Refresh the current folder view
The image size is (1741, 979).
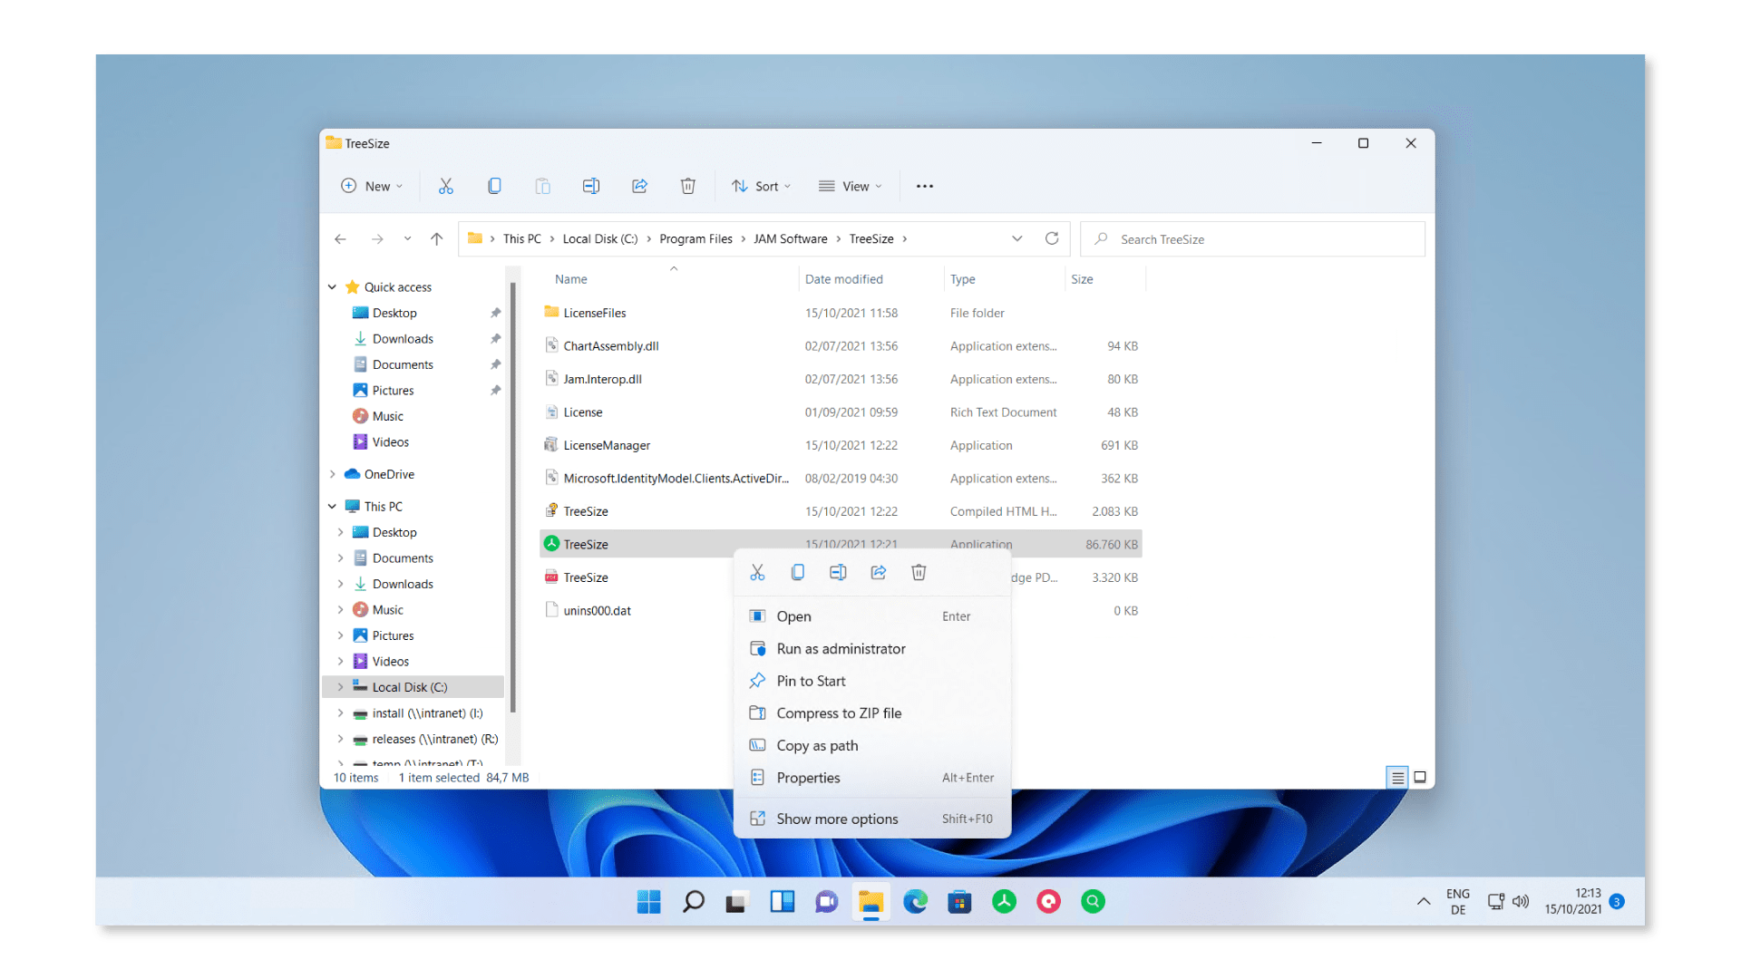[x=1052, y=238]
